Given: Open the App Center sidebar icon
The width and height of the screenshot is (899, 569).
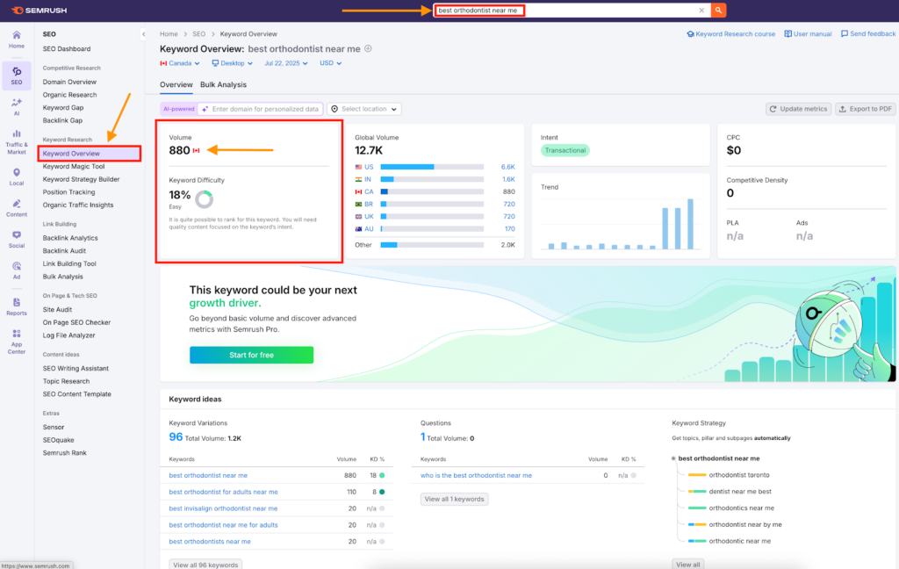Looking at the screenshot, I should [x=17, y=342].
